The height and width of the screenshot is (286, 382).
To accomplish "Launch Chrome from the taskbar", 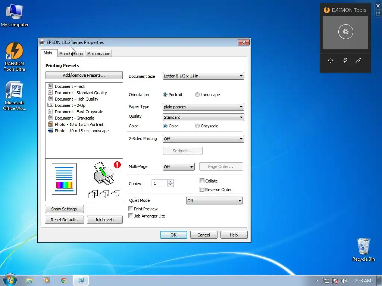I will [x=64, y=280].
